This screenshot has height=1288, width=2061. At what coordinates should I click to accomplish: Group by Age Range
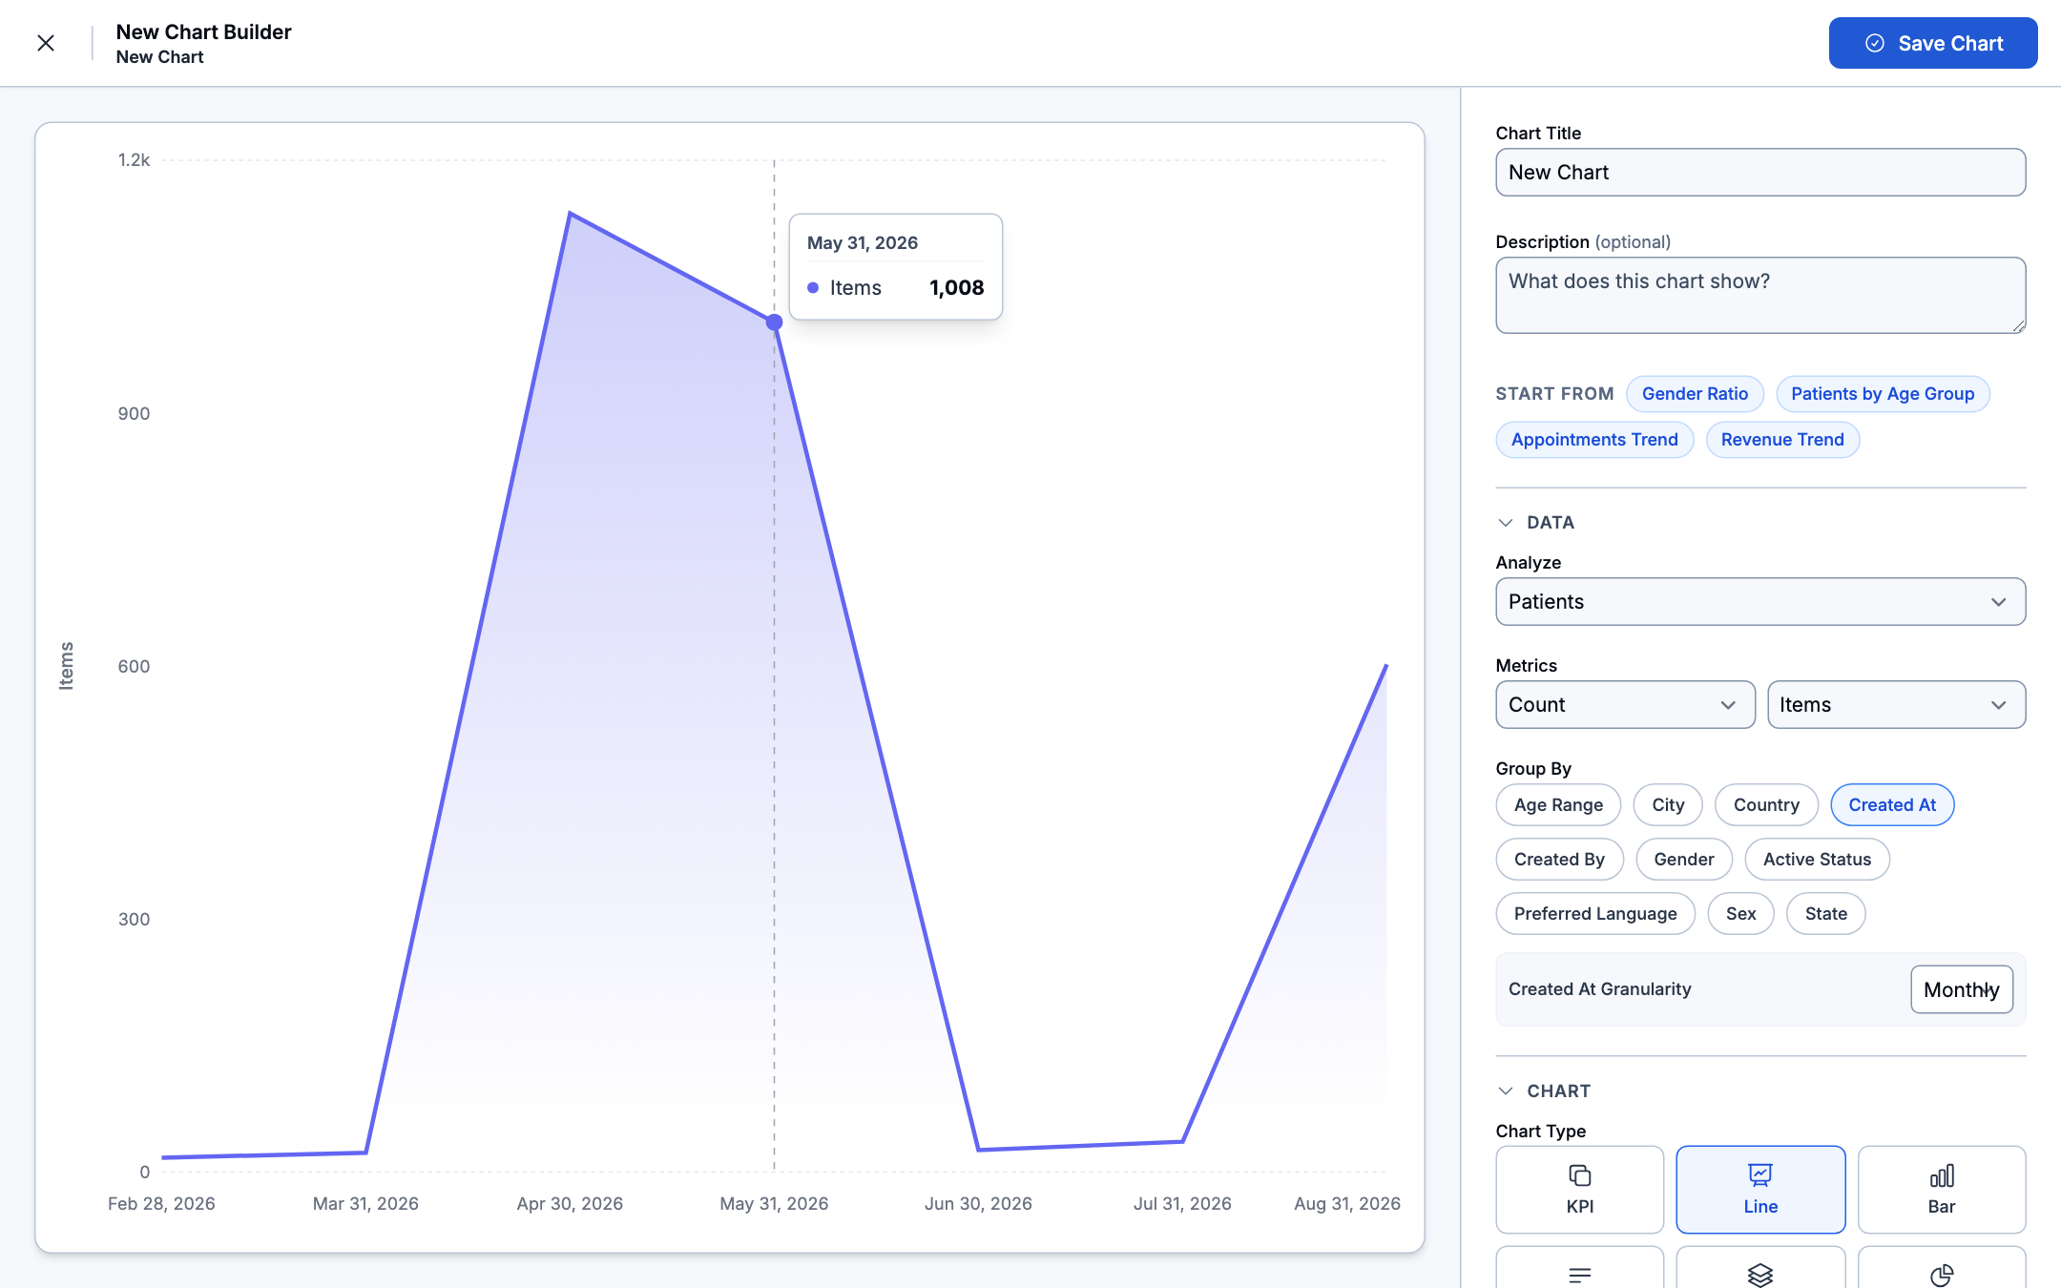point(1558,805)
